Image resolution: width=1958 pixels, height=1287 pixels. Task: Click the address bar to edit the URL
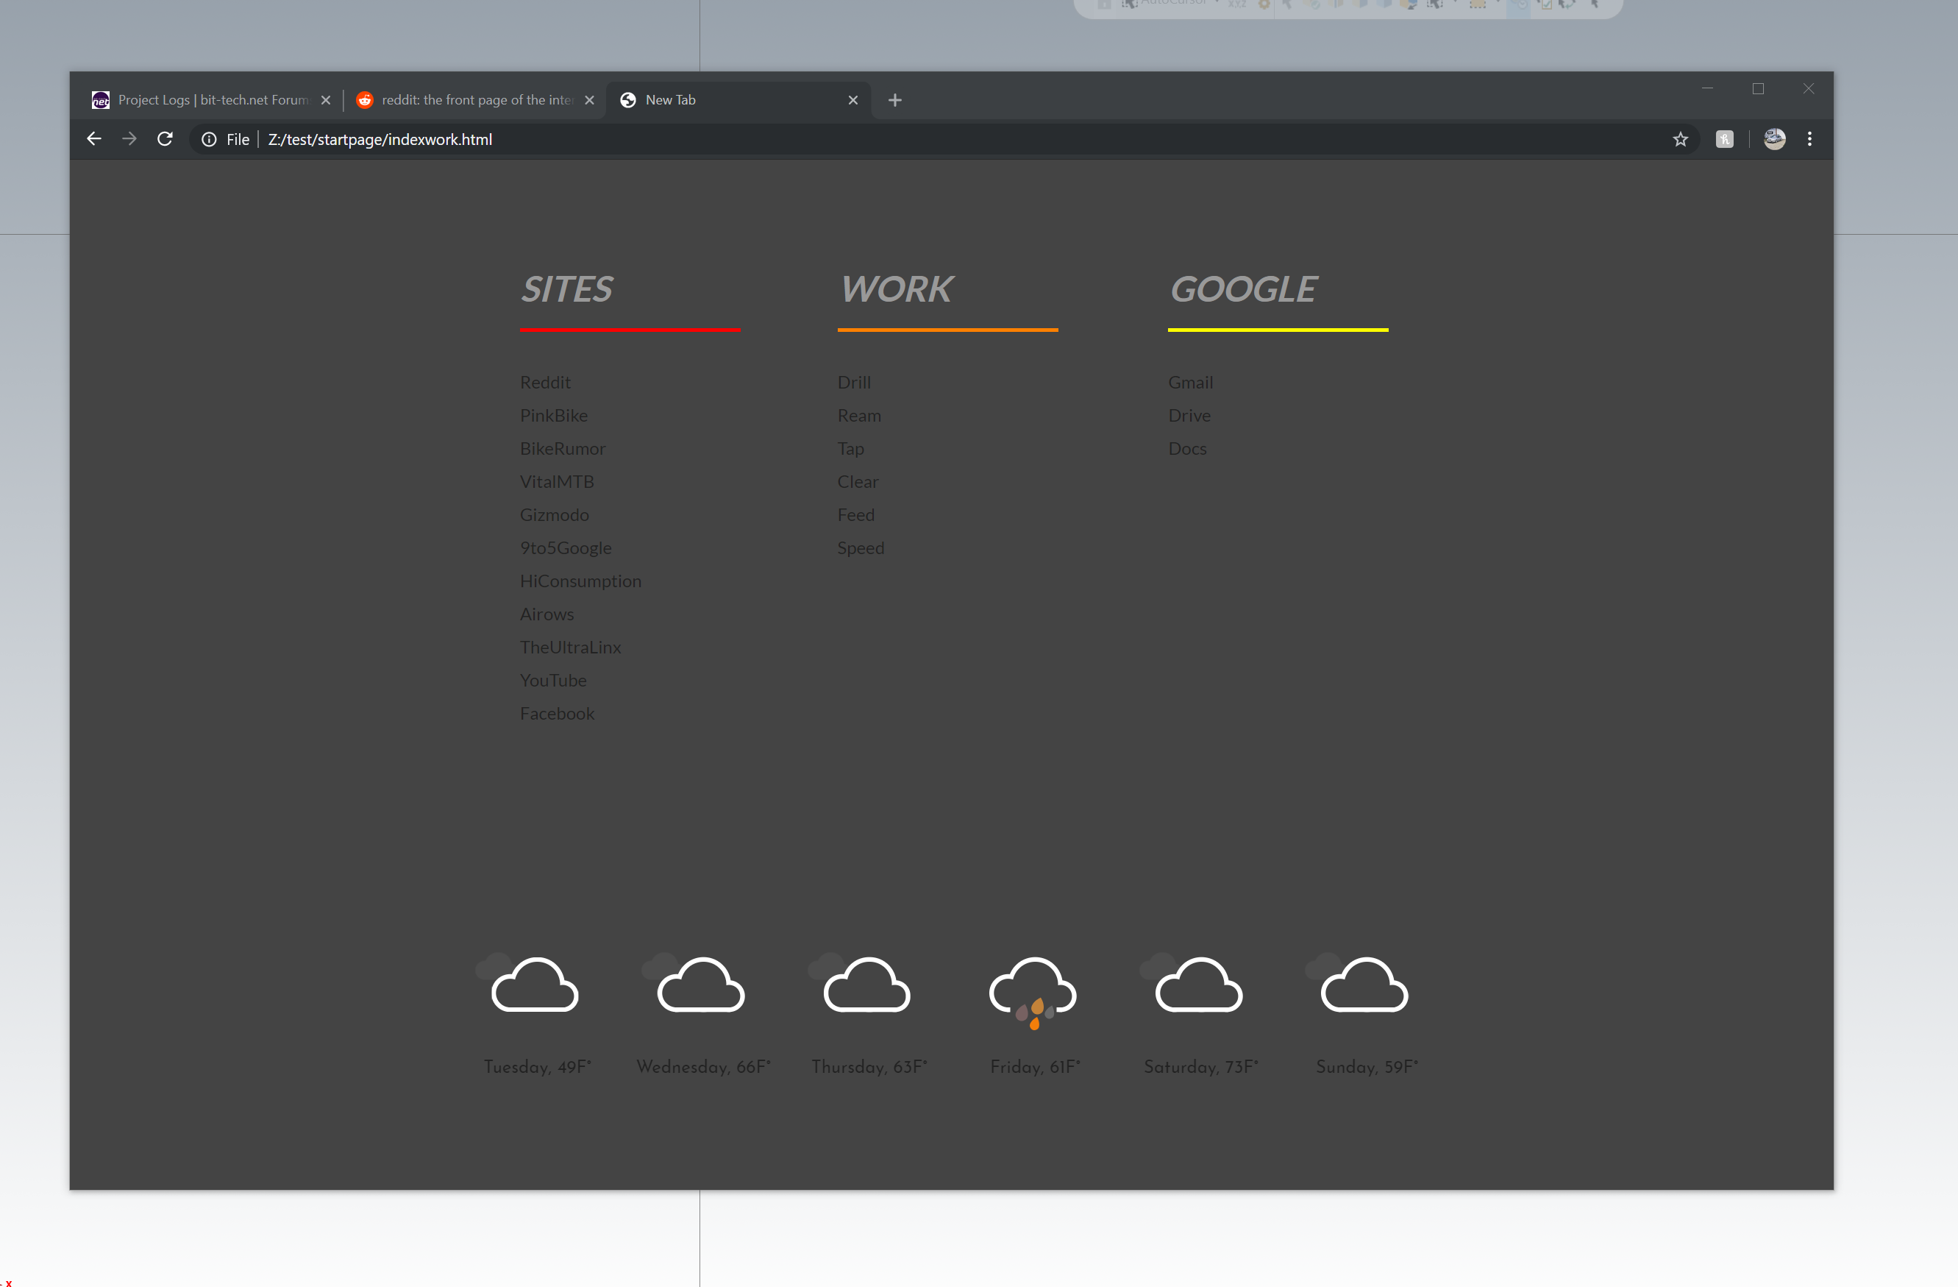(x=576, y=138)
